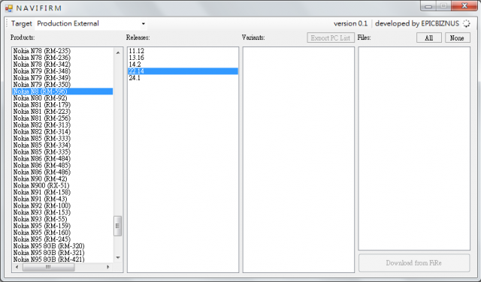Open the Target dropdown arrow
Screen dimensions: 481x282
click(144, 23)
